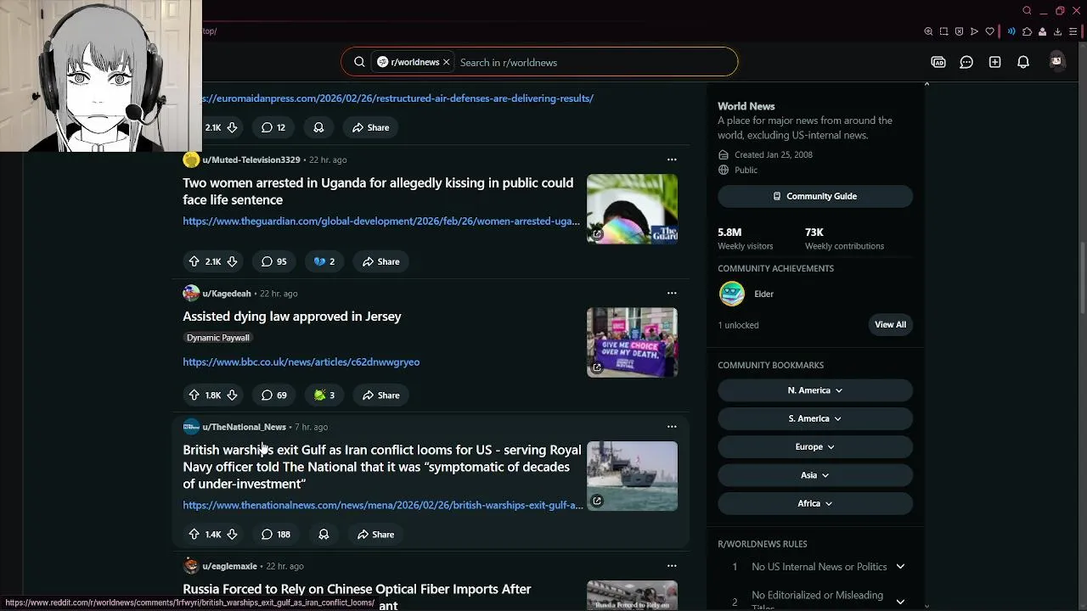Downvote the euromaidanpress post
This screenshot has height=611, width=1087.
[x=232, y=127]
